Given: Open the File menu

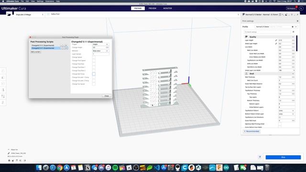Looking at the screenshot, I should (22, 1).
